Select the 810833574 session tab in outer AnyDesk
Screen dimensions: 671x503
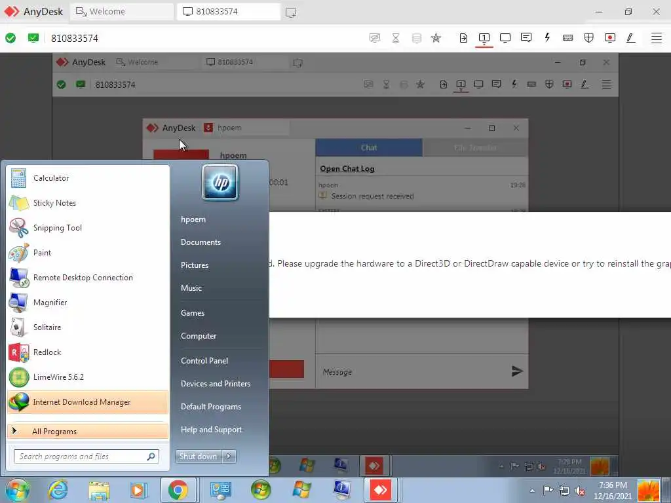(x=229, y=12)
